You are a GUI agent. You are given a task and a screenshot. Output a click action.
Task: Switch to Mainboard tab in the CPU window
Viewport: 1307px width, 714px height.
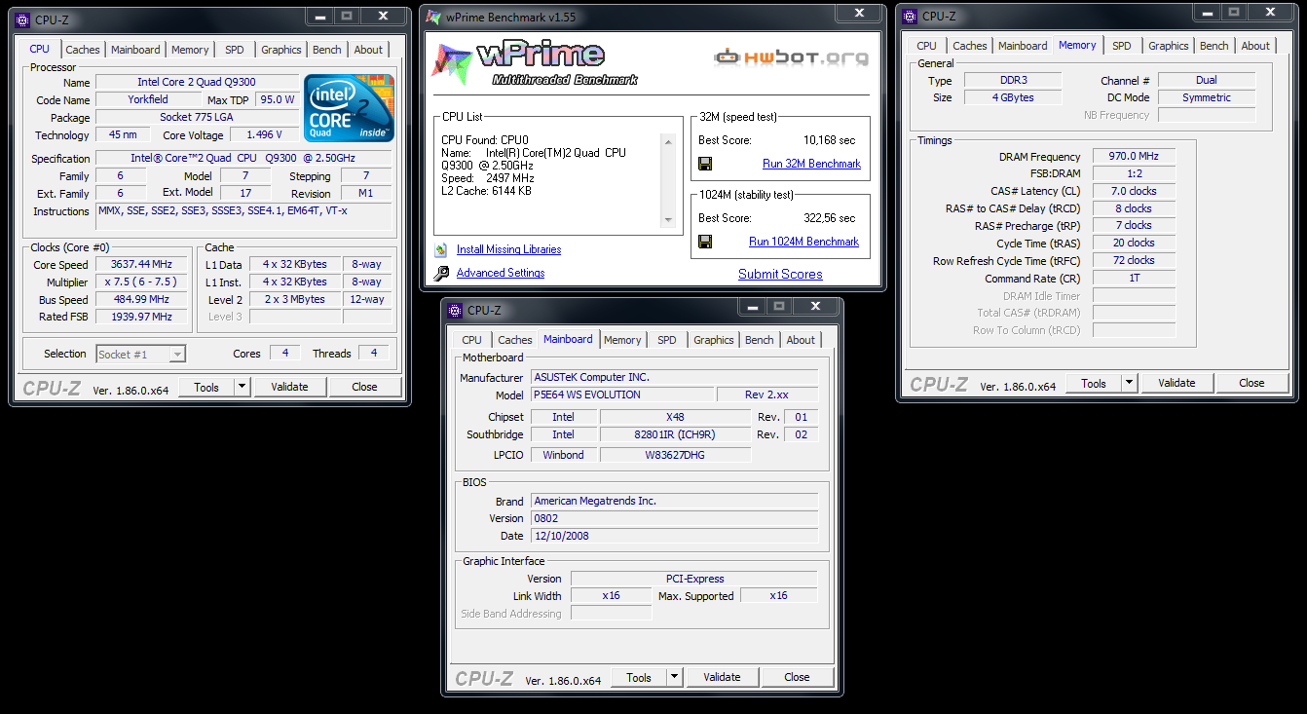point(135,50)
